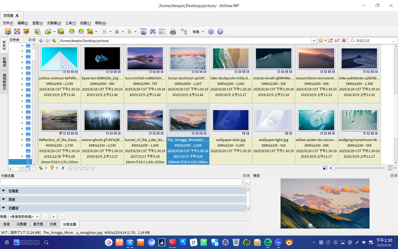Switch to the 元数据 tab
398x249 pixels.
tap(22, 224)
